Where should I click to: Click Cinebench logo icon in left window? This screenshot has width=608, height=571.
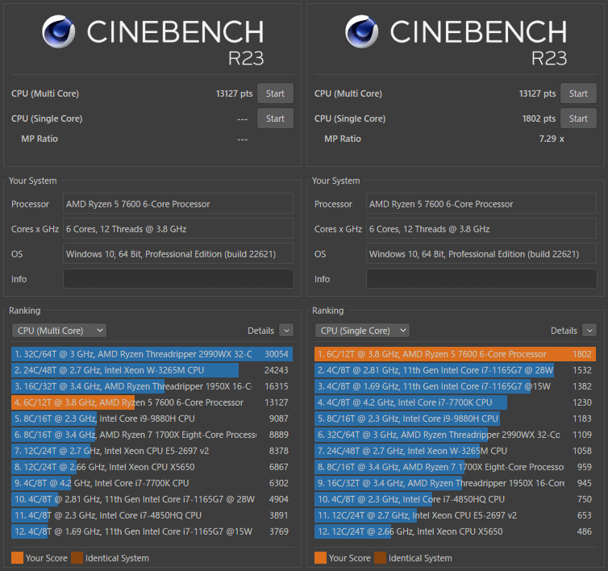click(x=59, y=31)
